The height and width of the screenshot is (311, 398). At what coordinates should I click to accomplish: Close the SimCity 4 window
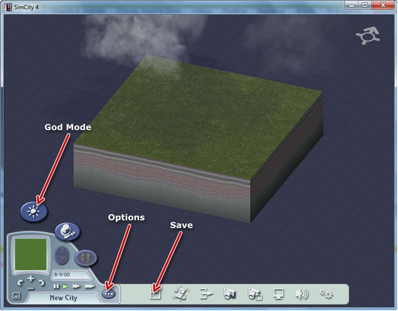coord(383,5)
